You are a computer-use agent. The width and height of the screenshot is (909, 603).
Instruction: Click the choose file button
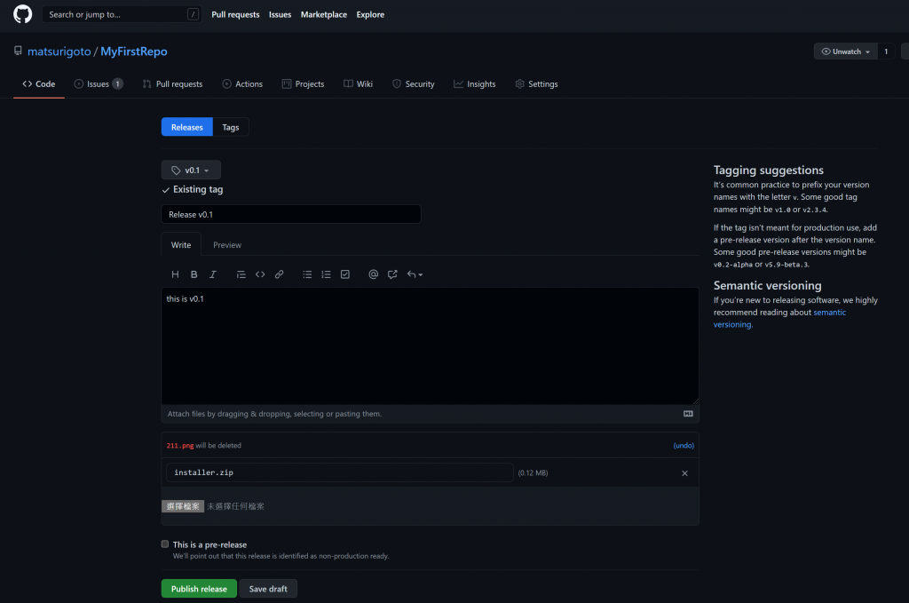[183, 506]
